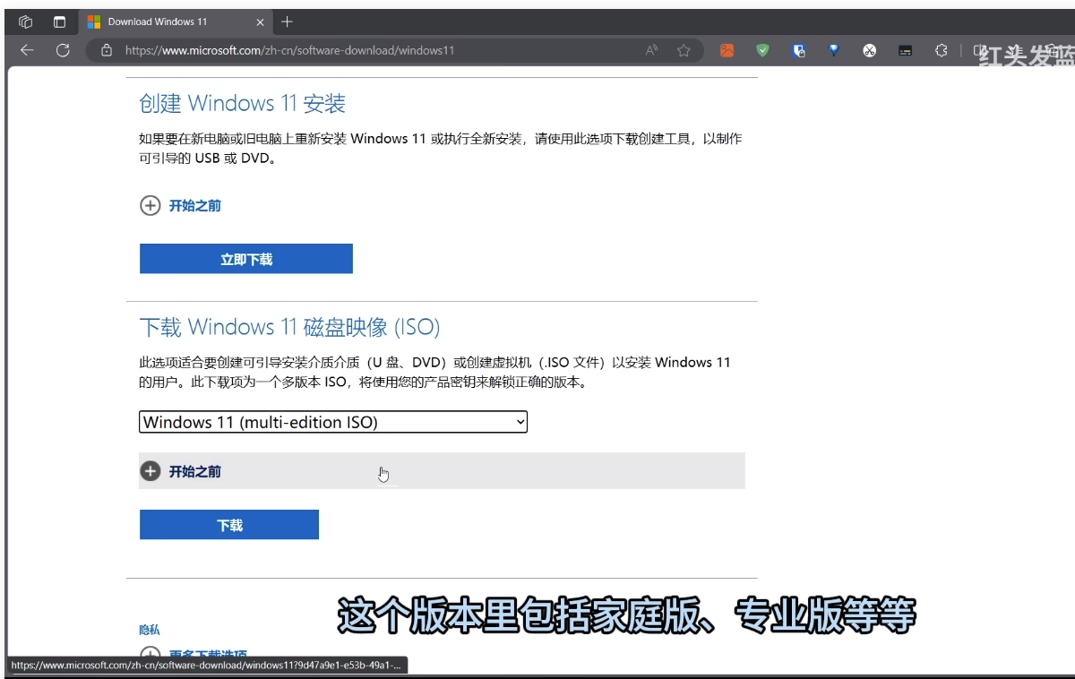1075x679 pixels.
Task: Expand 开始之前 under the ISO section
Action: pyautogui.click(x=442, y=471)
